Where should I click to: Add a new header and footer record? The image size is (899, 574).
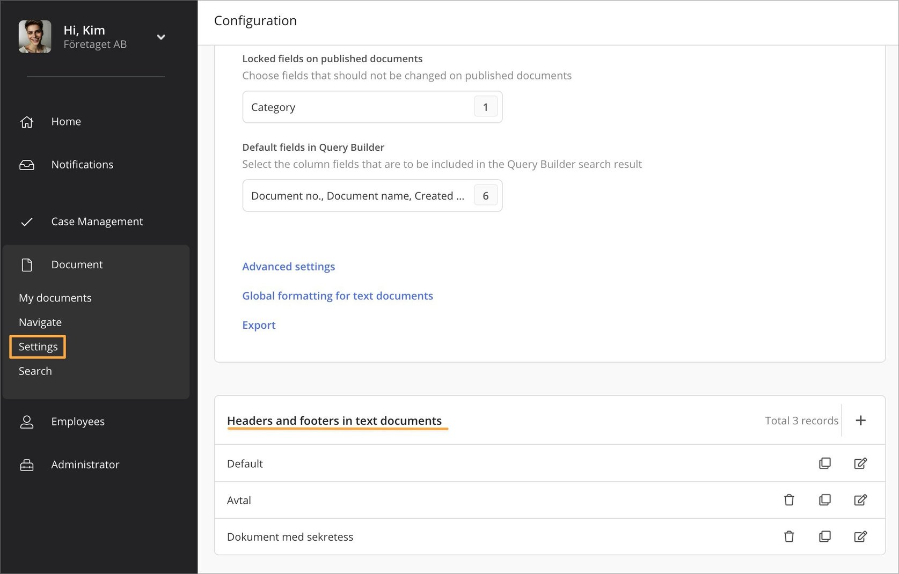click(861, 420)
